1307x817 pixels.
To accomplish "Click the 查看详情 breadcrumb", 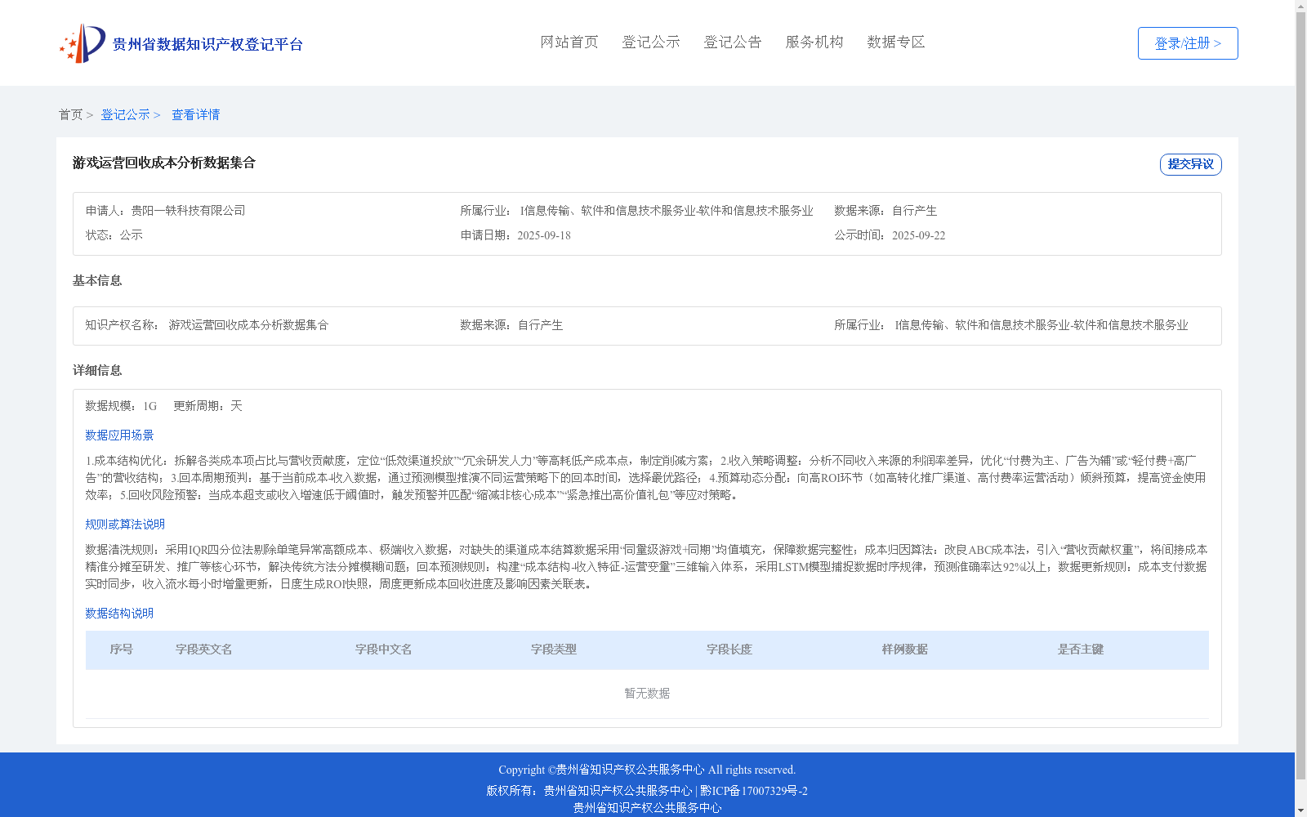I will [x=195, y=114].
